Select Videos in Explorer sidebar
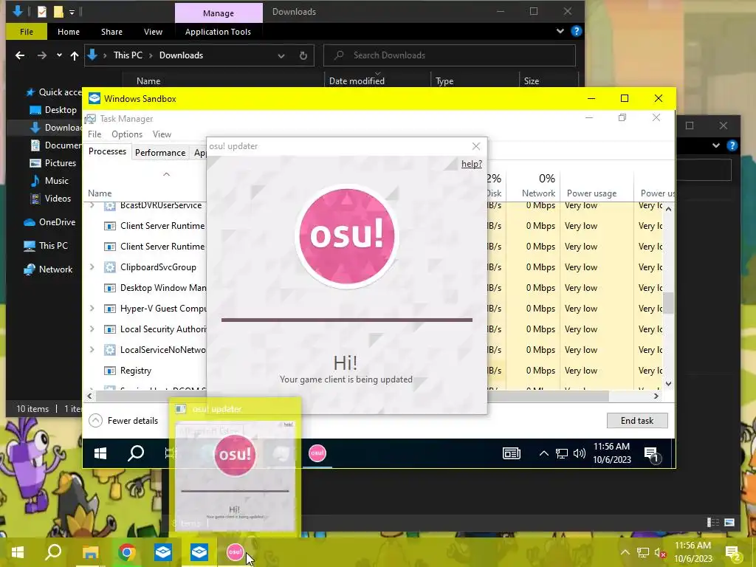The width and height of the screenshot is (756, 567). (x=58, y=199)
